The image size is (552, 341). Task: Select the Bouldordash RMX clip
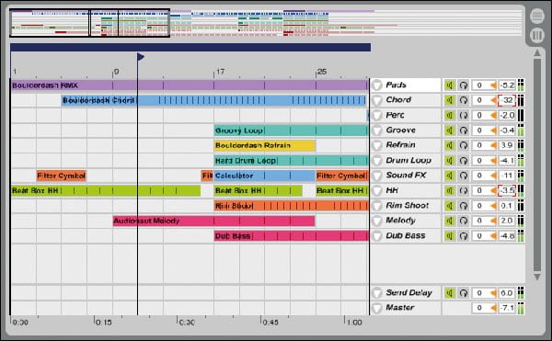pos(190,85)
